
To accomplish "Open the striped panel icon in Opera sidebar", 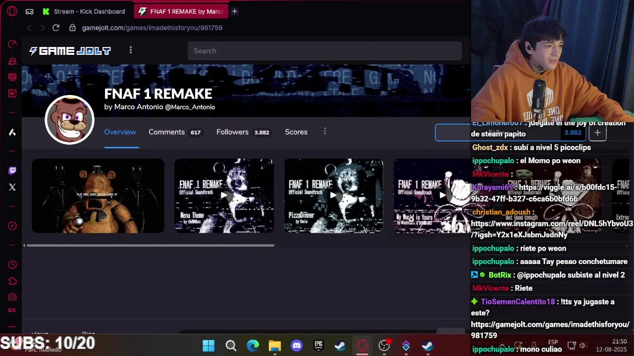I will pos(12,77).
